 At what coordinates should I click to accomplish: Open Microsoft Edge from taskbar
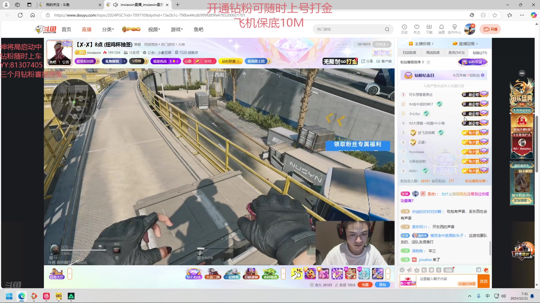point(22,296)
